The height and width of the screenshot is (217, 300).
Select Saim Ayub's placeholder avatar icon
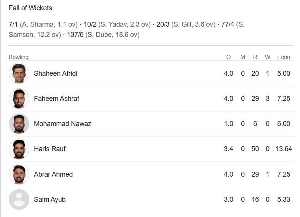pyautogui.click(x=19, y=199)
